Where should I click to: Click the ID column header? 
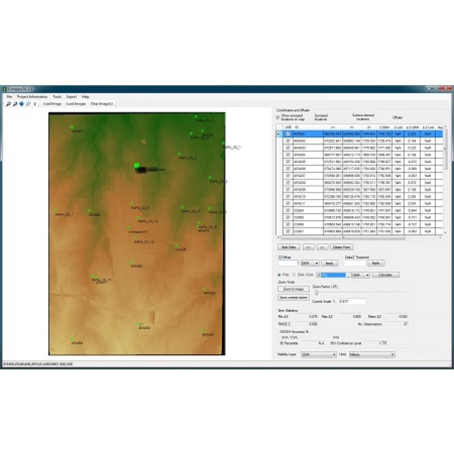[x=308, y=127]
